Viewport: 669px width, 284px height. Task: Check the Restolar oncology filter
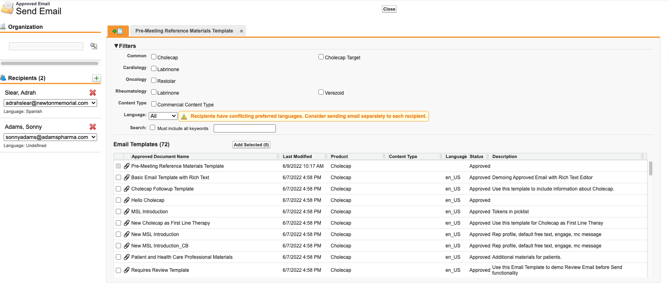(154, 80)
